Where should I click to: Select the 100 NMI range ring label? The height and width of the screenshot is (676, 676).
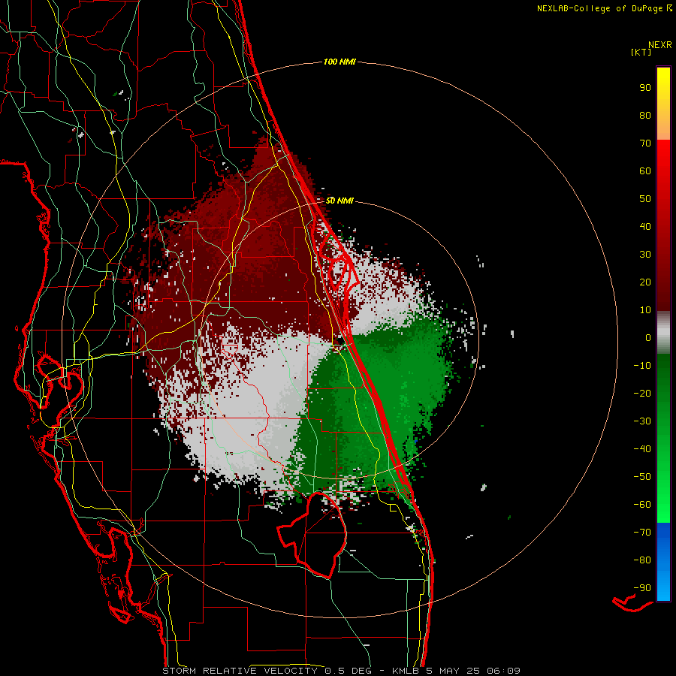click(x=340, y=62)
